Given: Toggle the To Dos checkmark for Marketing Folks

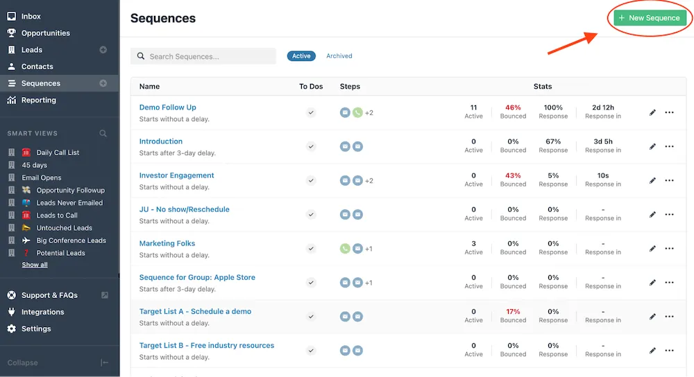Looking at the screenshot, I should (311, 248).
